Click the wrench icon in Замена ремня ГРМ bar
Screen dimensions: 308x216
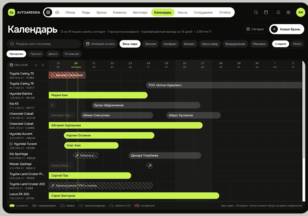click(x=53, y=186)
